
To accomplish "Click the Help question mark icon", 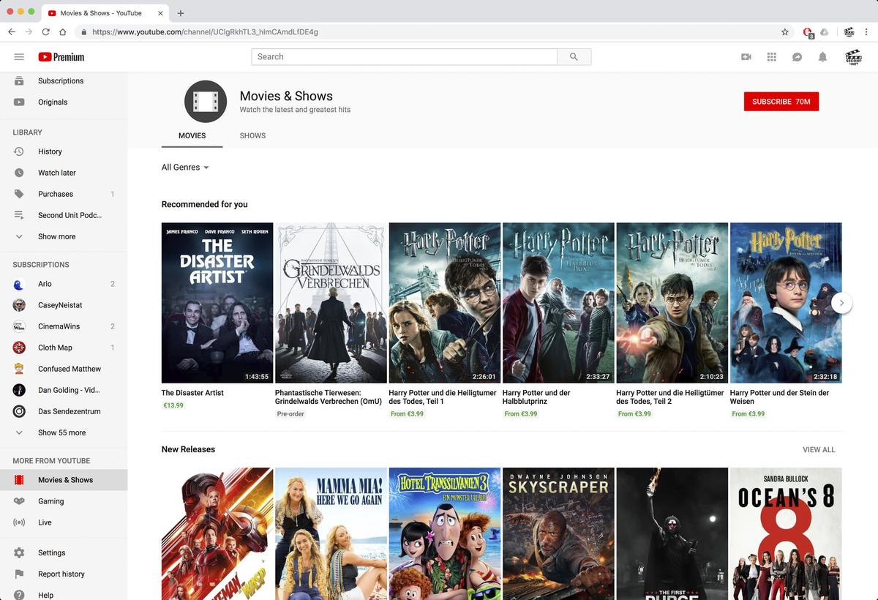I will click(x=19, y=595).
